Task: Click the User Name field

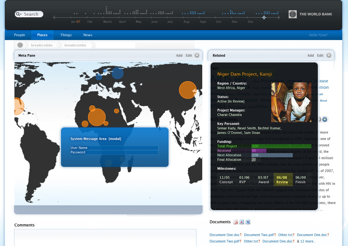Action: point(114,148)
